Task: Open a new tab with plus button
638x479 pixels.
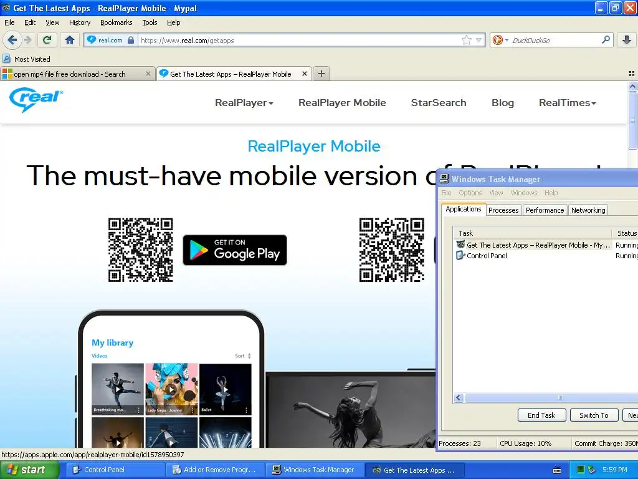Action: (321, 74)
